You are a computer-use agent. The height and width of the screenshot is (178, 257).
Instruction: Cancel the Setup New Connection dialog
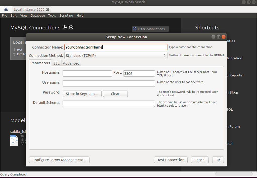[200, 160]
